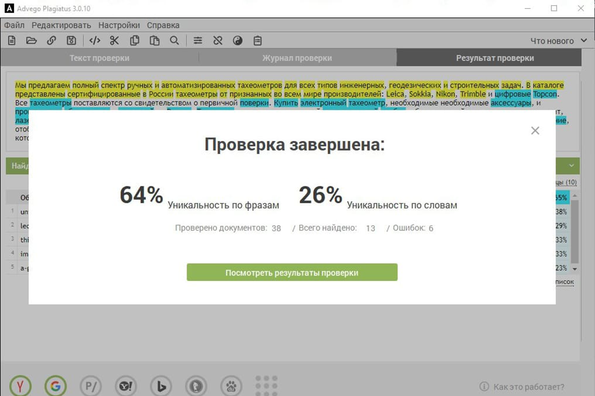Click the link chain icon in toolbar

coord(51,41)
